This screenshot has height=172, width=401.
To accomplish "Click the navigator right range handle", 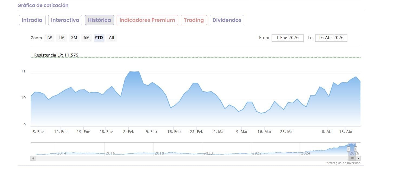I will [x=356, y=149].
